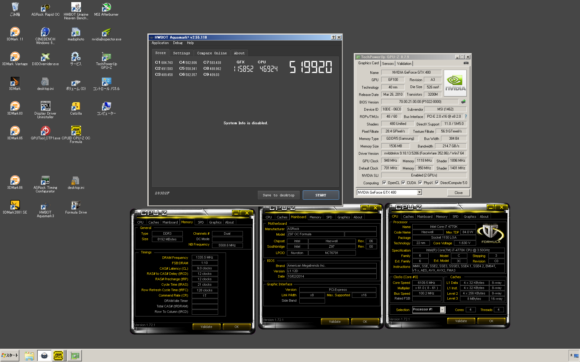580x362 pixels.
Task: Toggle the DirectCompute 5.0 checkbox
Action: [x=437, y=183]
